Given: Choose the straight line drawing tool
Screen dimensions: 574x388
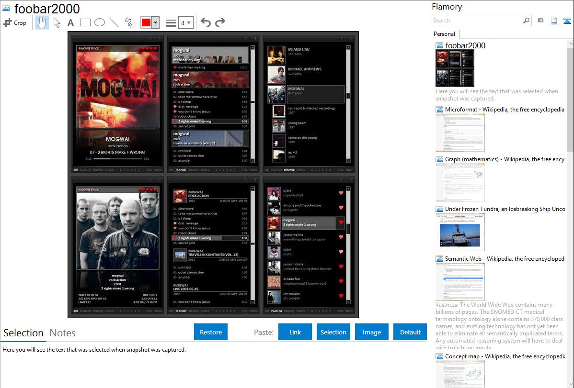Looking at the screenshot, I should click(x=114, y=22).
